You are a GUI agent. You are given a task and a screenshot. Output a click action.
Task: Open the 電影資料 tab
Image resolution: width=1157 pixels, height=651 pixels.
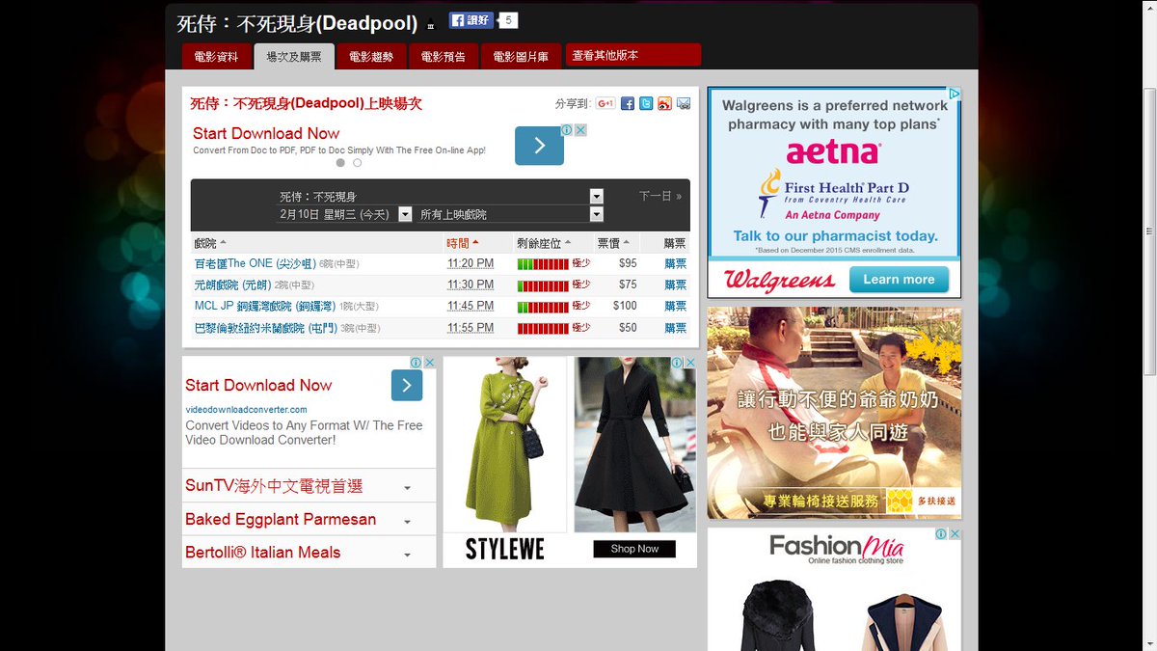(x=216, y=57)
